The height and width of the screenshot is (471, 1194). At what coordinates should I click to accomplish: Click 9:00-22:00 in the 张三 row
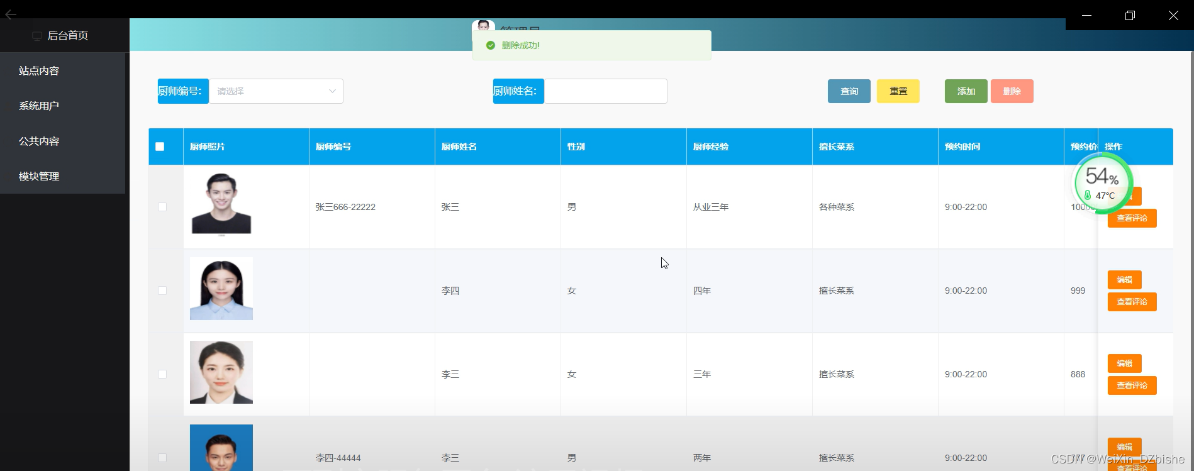click(x=966, y=207)
